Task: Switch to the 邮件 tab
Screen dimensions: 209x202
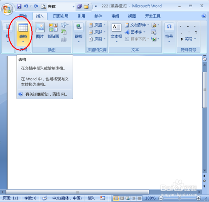Action: [98, 16]
